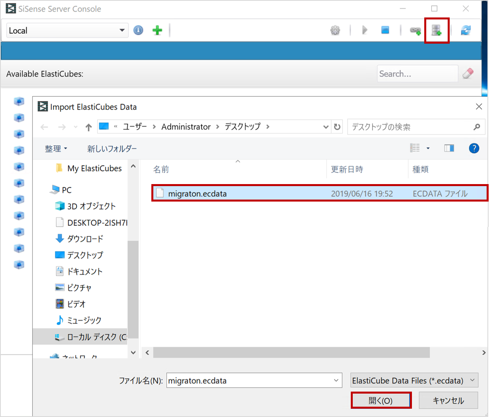Open the view options dropdown arrow
489x417 pixels.
point(428,148)
